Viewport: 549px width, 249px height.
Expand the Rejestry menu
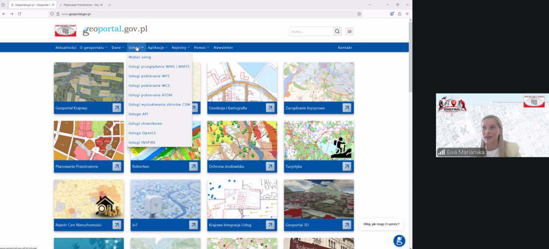[181, 47]
